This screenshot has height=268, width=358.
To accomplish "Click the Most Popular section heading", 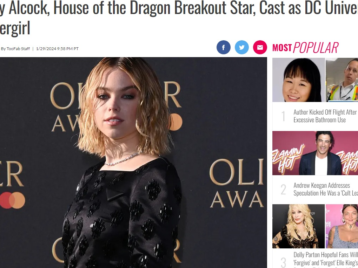I will [x=305, y=48].
